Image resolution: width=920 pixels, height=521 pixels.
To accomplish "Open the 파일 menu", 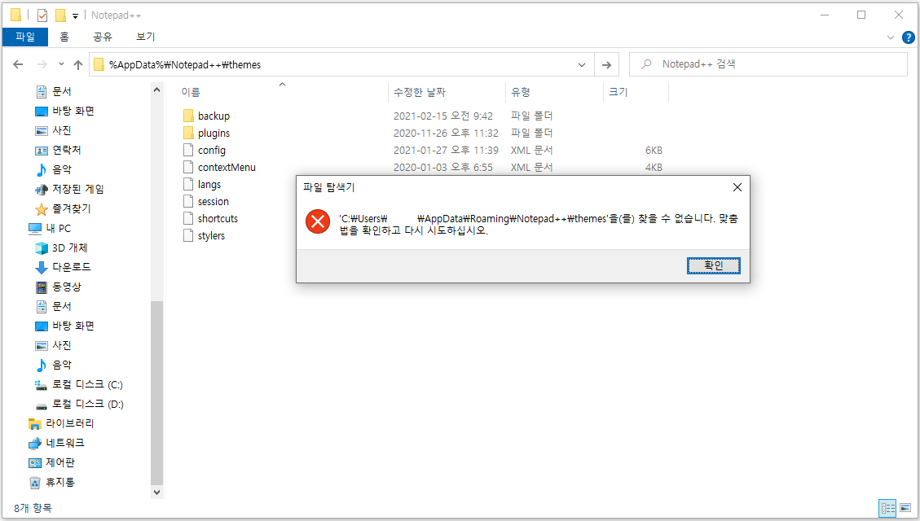I will pos(25,37).
